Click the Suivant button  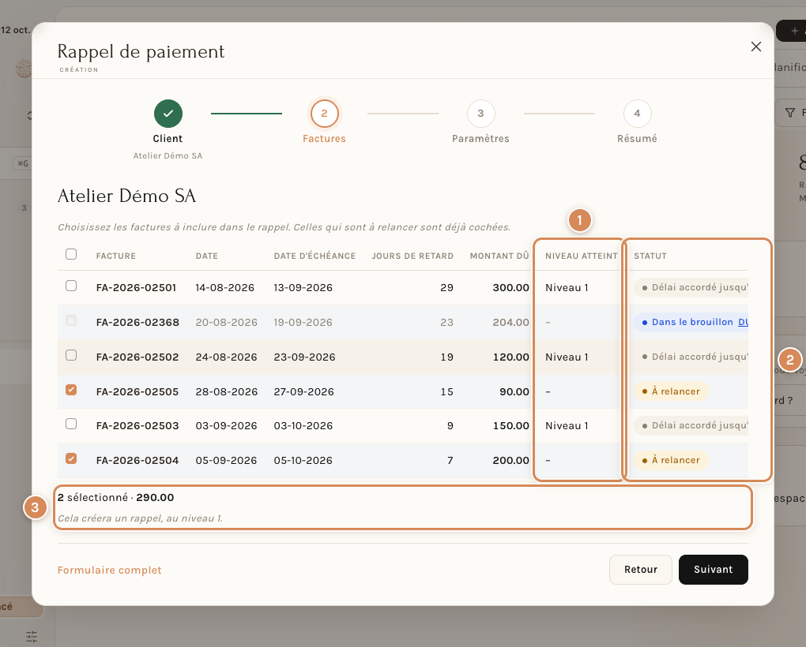(x=713, y=570)
